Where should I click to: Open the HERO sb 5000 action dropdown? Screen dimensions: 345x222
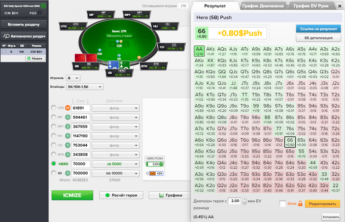116,164
